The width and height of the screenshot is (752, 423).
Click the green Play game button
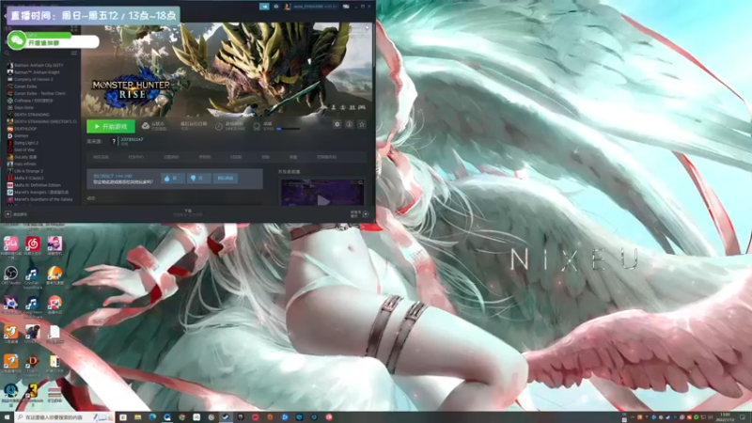(x=111, y=126)
